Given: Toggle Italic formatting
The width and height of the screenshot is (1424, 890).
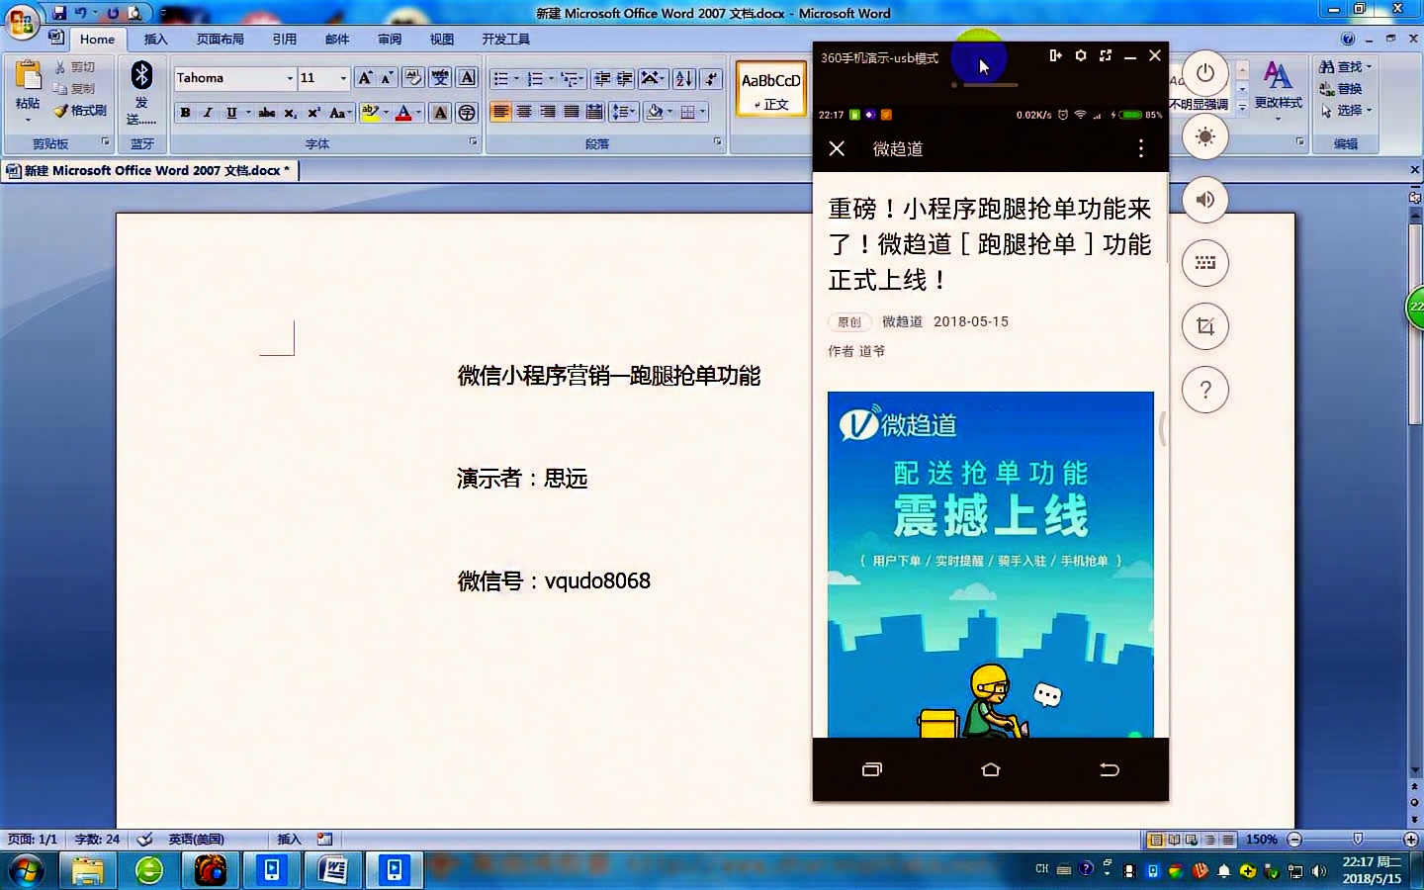Looking at the screenshot, I should tap(208, 113).
